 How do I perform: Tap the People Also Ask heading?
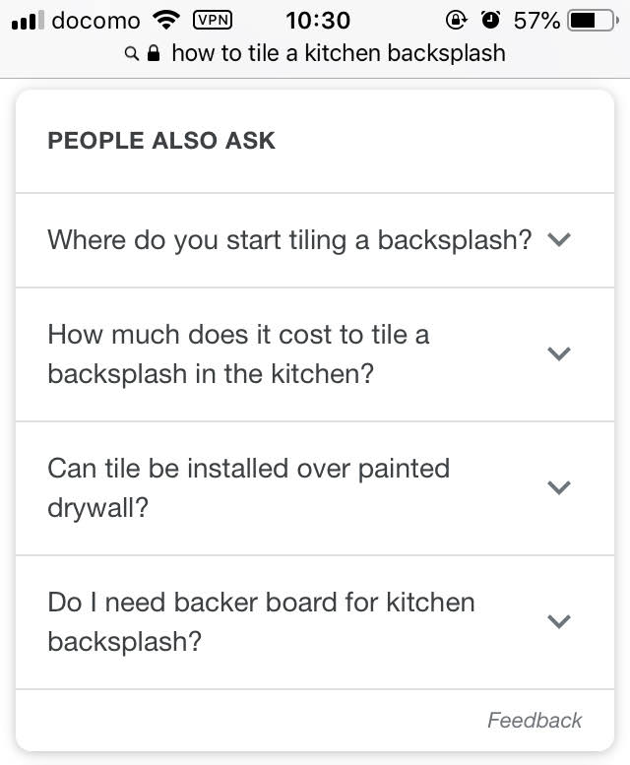[161, 141]
